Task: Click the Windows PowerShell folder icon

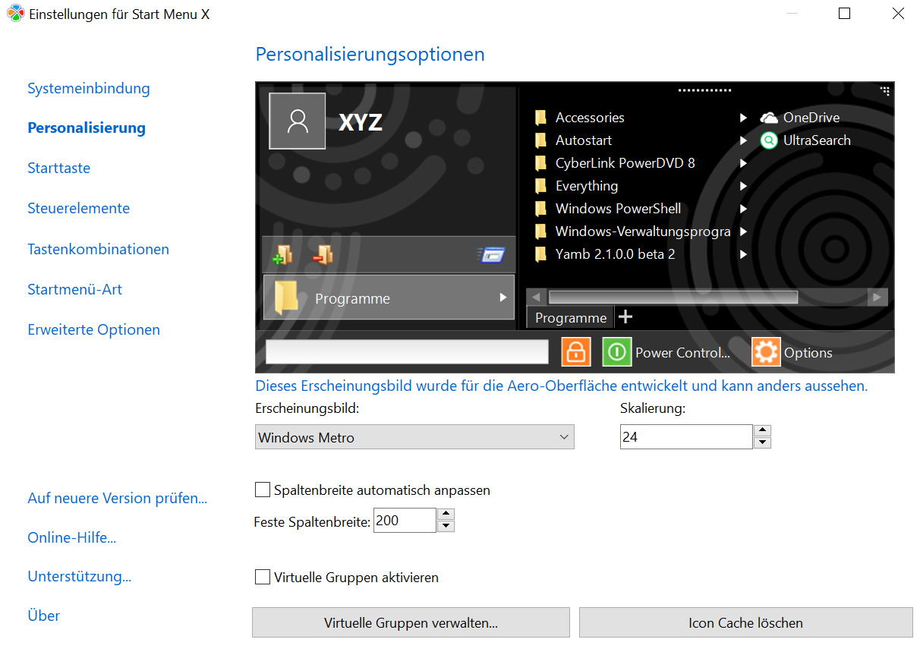Action: point(540,209)
